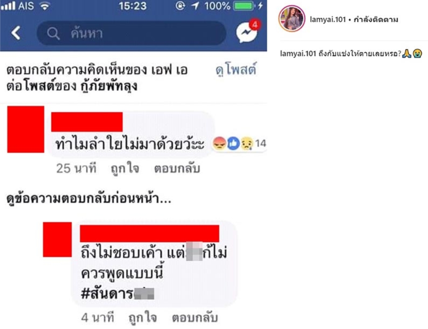The width and height of the screenshot is (428, 329).
Task: Expand ดูข้อความตอบกลับก่อนหน้า previous replies
Action: 89,199
